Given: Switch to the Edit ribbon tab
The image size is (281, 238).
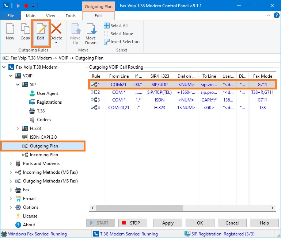Looking at the screenshot, I should [98, 16].
